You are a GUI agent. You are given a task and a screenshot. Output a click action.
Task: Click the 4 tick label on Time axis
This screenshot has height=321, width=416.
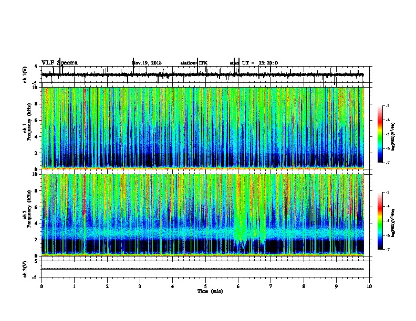coord(173,286)
